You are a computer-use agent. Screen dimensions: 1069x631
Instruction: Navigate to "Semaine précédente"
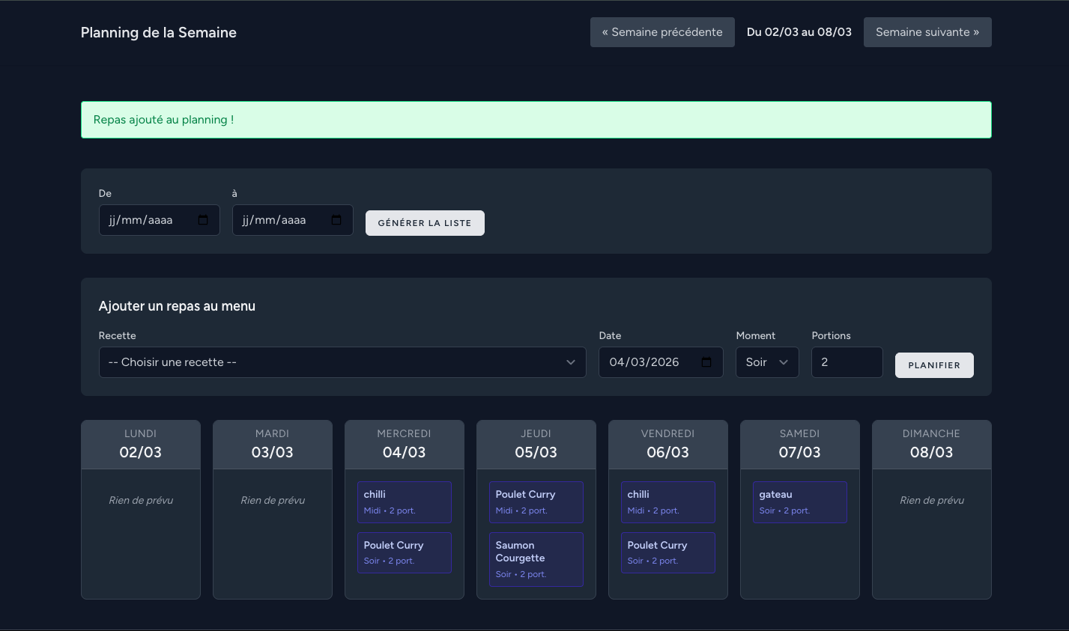661,31
